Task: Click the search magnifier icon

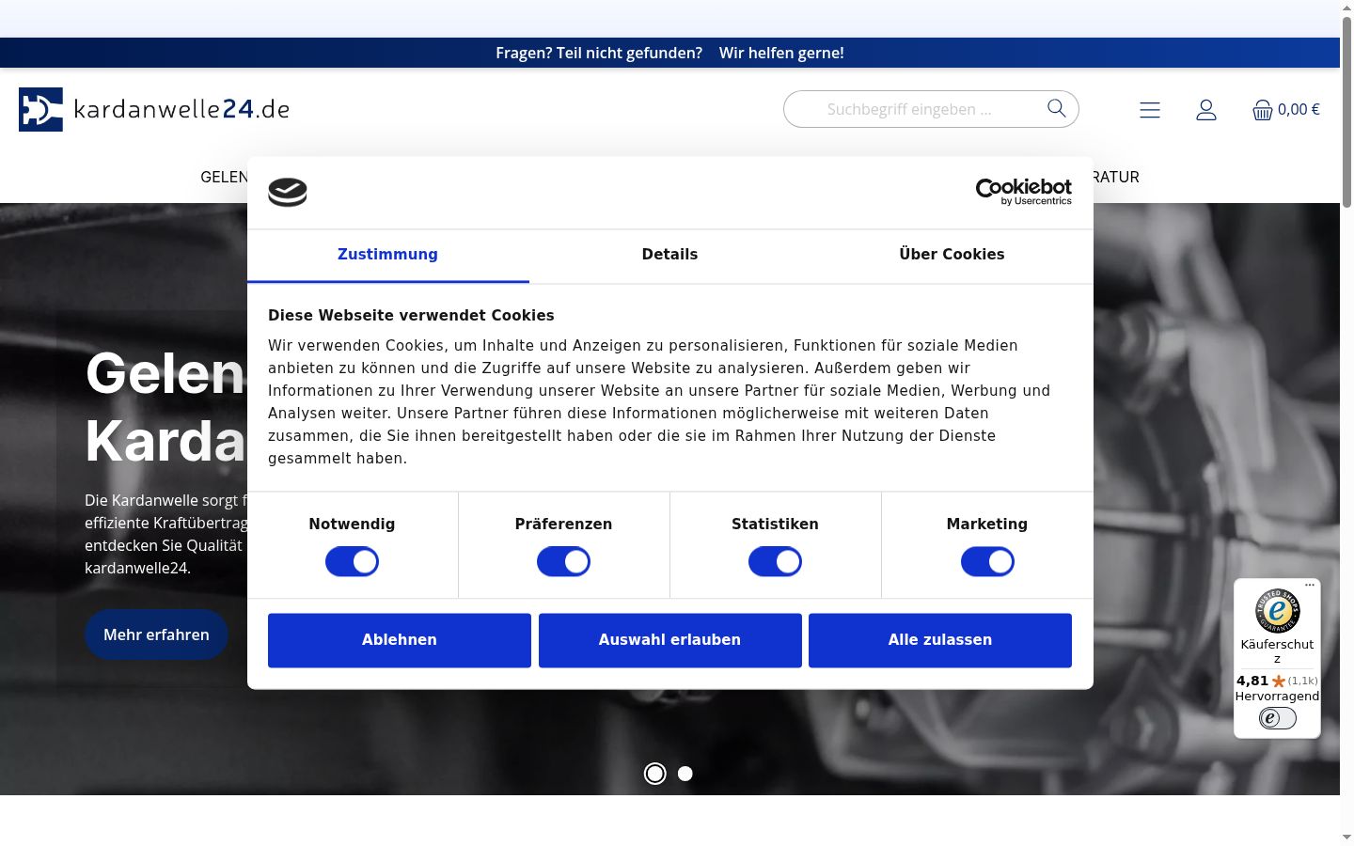Action: (x=1057, y=108)
